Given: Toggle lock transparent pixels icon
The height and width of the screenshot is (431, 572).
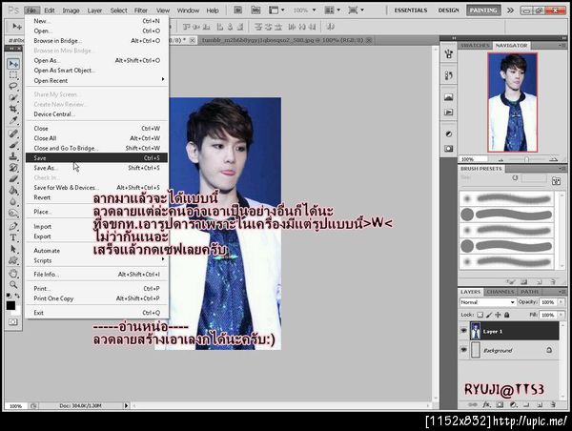Looking at the screenshot, I should (x=480, y=315).
